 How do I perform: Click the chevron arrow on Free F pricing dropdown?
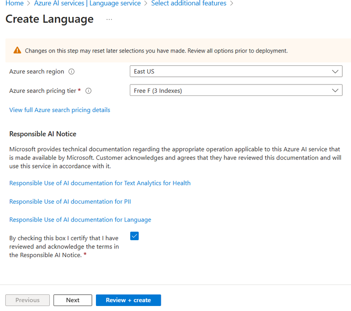point(335,90)
